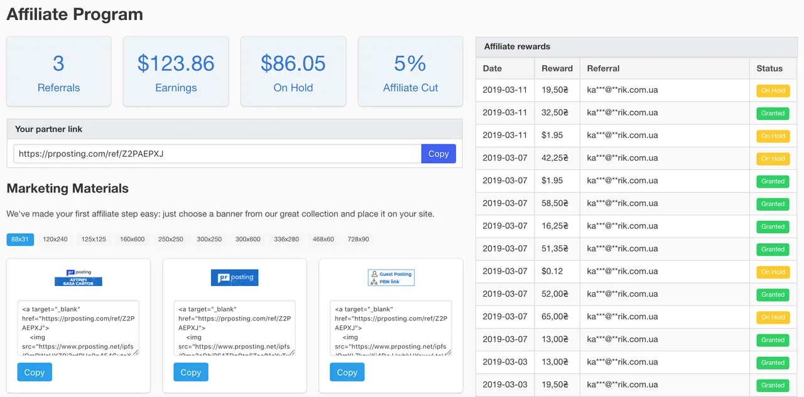Click the 42,25₴ reward amount
804x397 pixels.
pos(555,158)
